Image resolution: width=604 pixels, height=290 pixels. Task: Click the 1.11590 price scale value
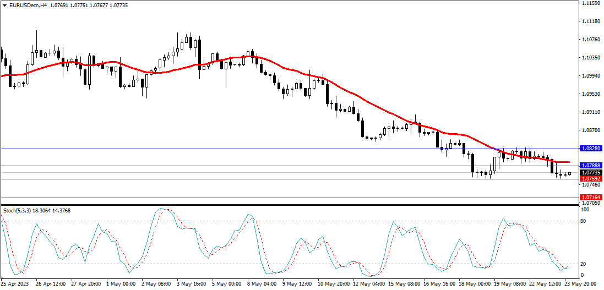[x=592, y=3]
